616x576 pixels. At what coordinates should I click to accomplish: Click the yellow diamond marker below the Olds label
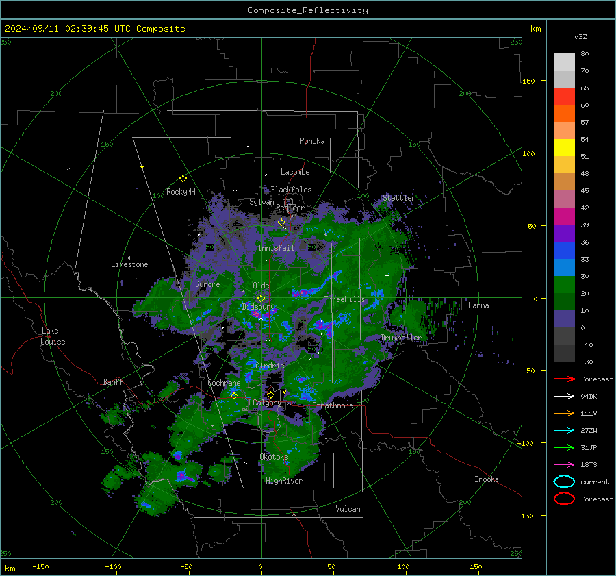click(x=261, y=299)
